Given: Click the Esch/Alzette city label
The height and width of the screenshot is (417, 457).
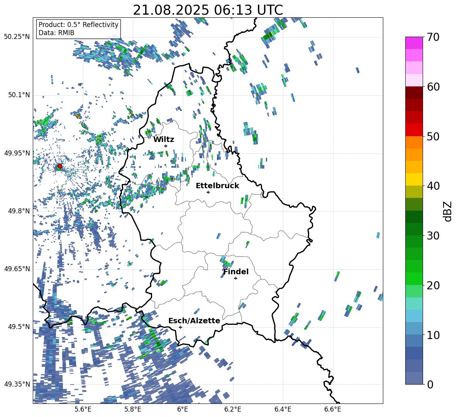Looking at the screenshot, I should 194,321.
